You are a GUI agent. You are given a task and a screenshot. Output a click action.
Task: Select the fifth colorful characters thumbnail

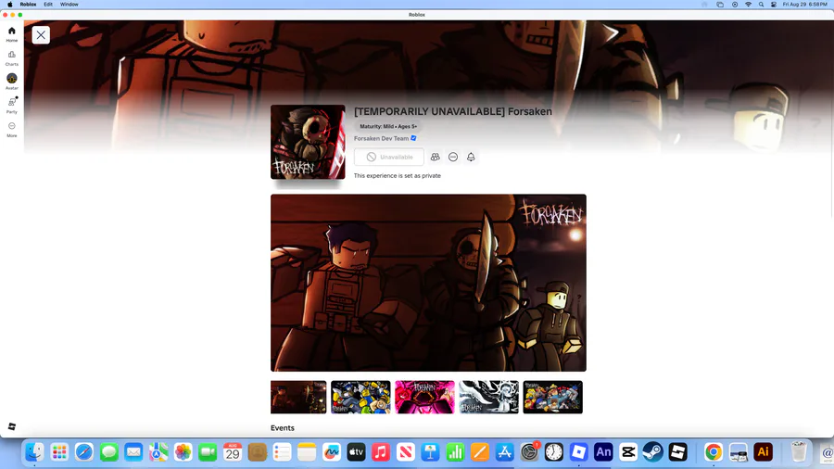coord(552,397)
